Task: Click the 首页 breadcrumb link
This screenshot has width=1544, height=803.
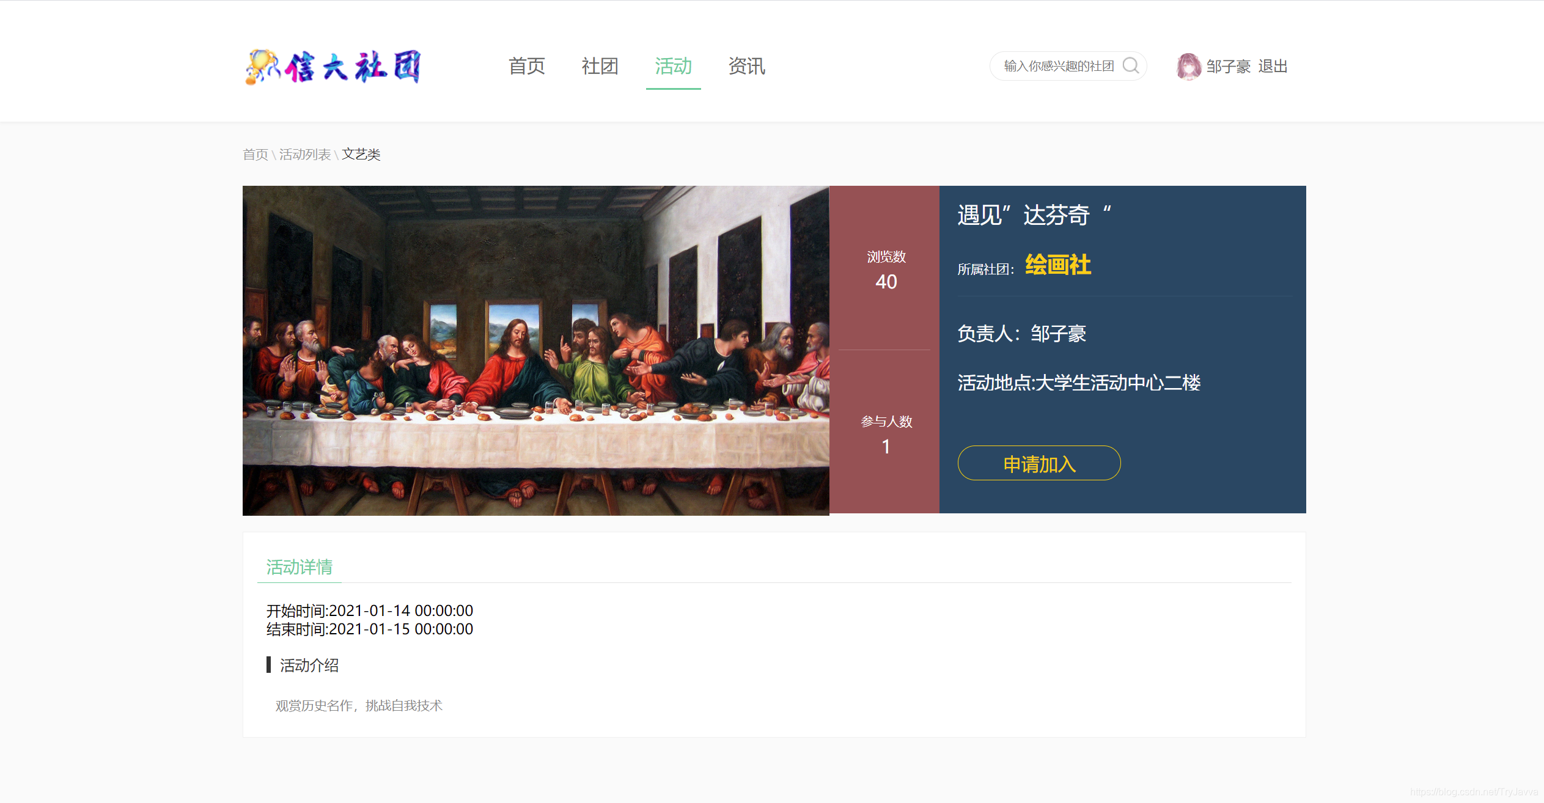Action: click(255, 155)
